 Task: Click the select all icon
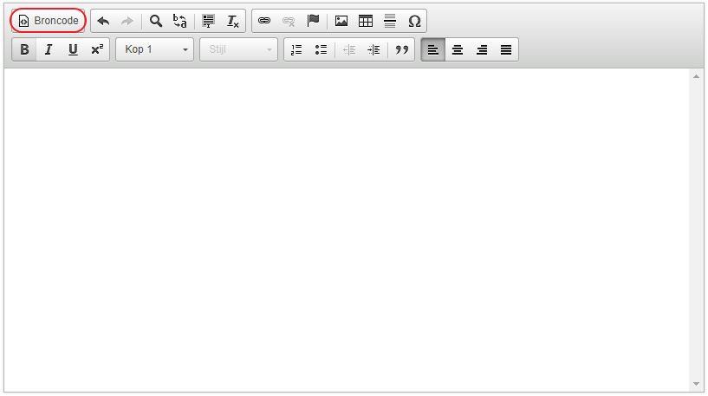[208, 21]
